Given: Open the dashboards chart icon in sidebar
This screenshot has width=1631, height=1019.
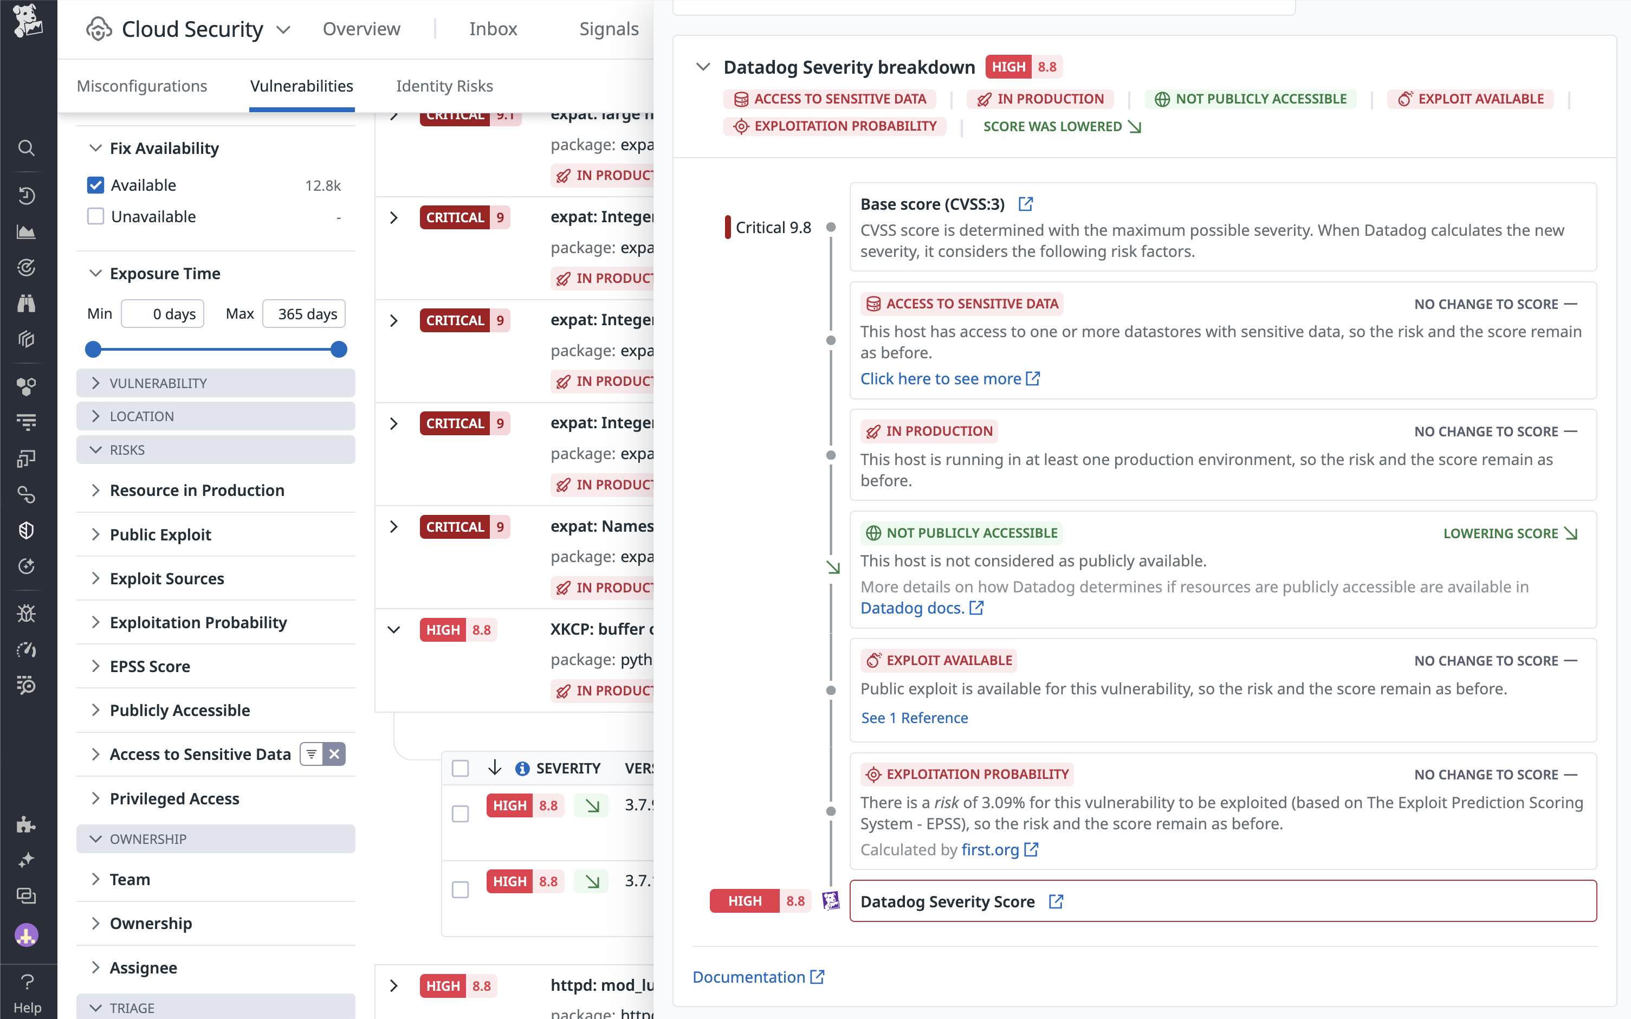Looking at the screenshot, I should (x=26, y=231).
